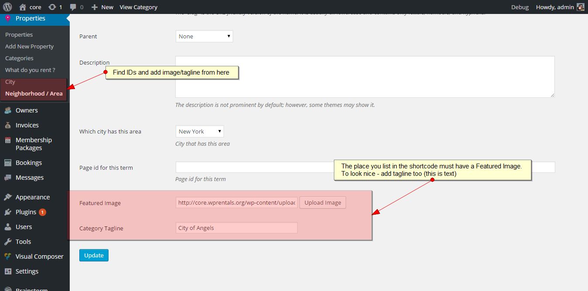Click the Featured Image URL field
Viewport: 588px width, 291px height.
click(x=237, y=202)
